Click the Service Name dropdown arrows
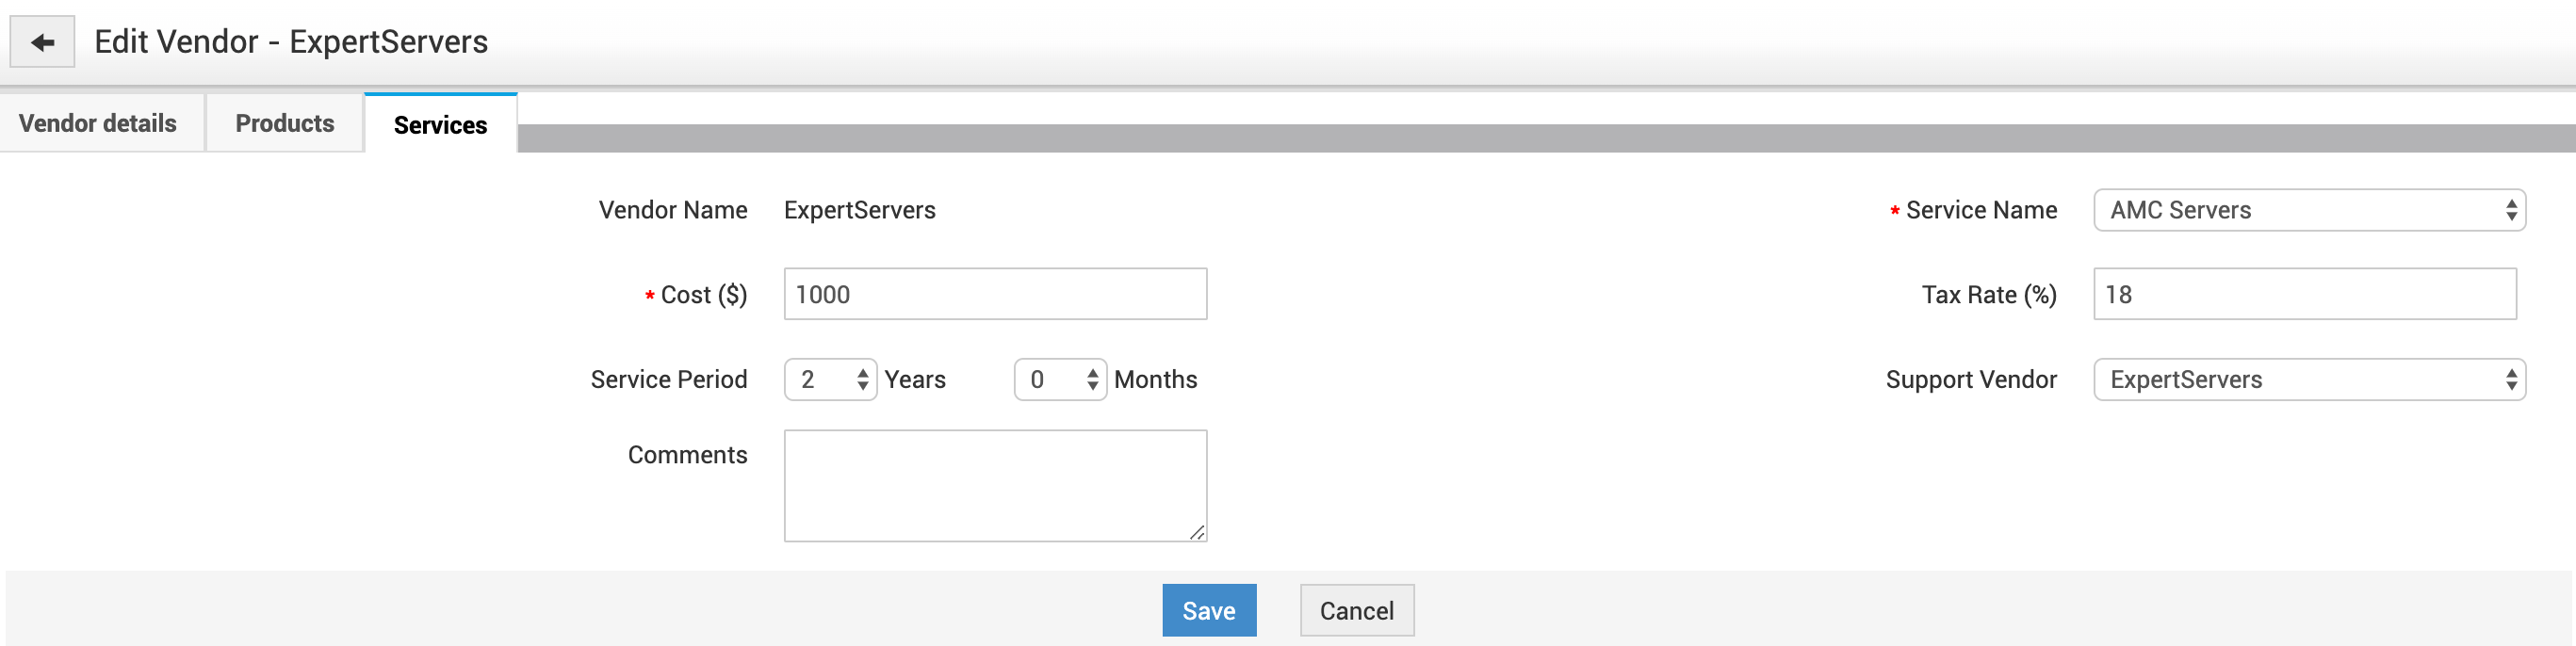 point(2511,210)
